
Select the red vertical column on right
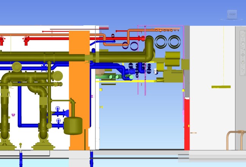click(x=187, y=125)
